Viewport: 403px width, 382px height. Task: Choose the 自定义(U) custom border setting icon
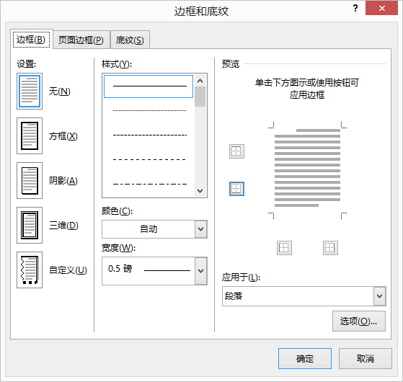[x=30, y=270]
